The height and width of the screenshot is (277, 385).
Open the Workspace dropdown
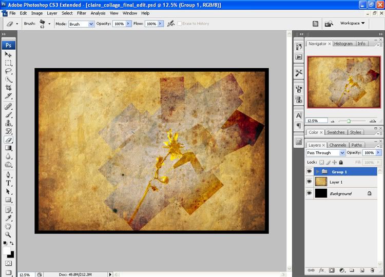(352, 23)
